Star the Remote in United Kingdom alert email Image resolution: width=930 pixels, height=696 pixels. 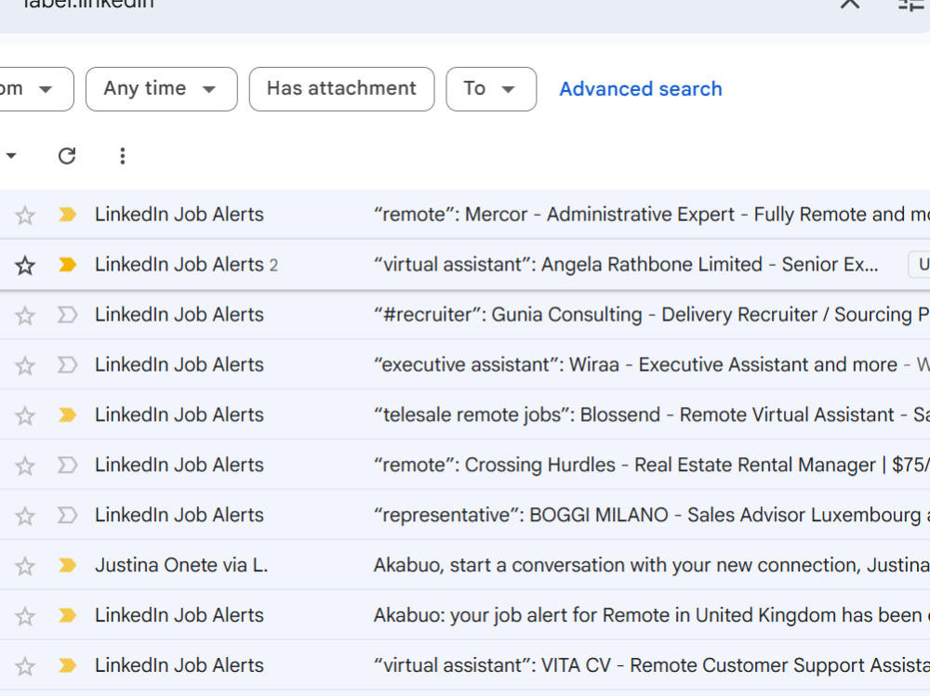tap(25, 616)
